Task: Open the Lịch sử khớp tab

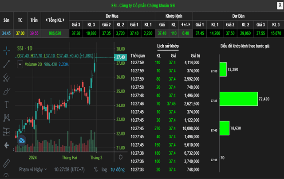Action: point(168,46)
